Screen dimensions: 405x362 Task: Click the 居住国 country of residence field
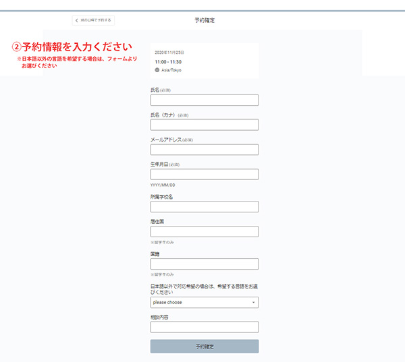click(x=204, y=231)
